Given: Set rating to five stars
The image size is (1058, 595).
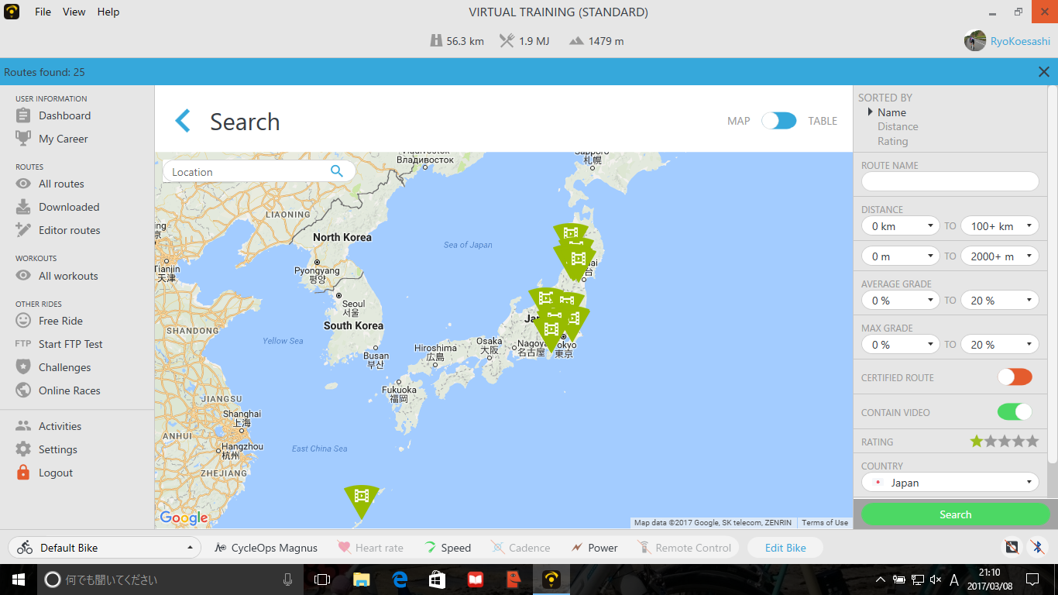Looking at the screenshot, I should tap(1032, 442).
